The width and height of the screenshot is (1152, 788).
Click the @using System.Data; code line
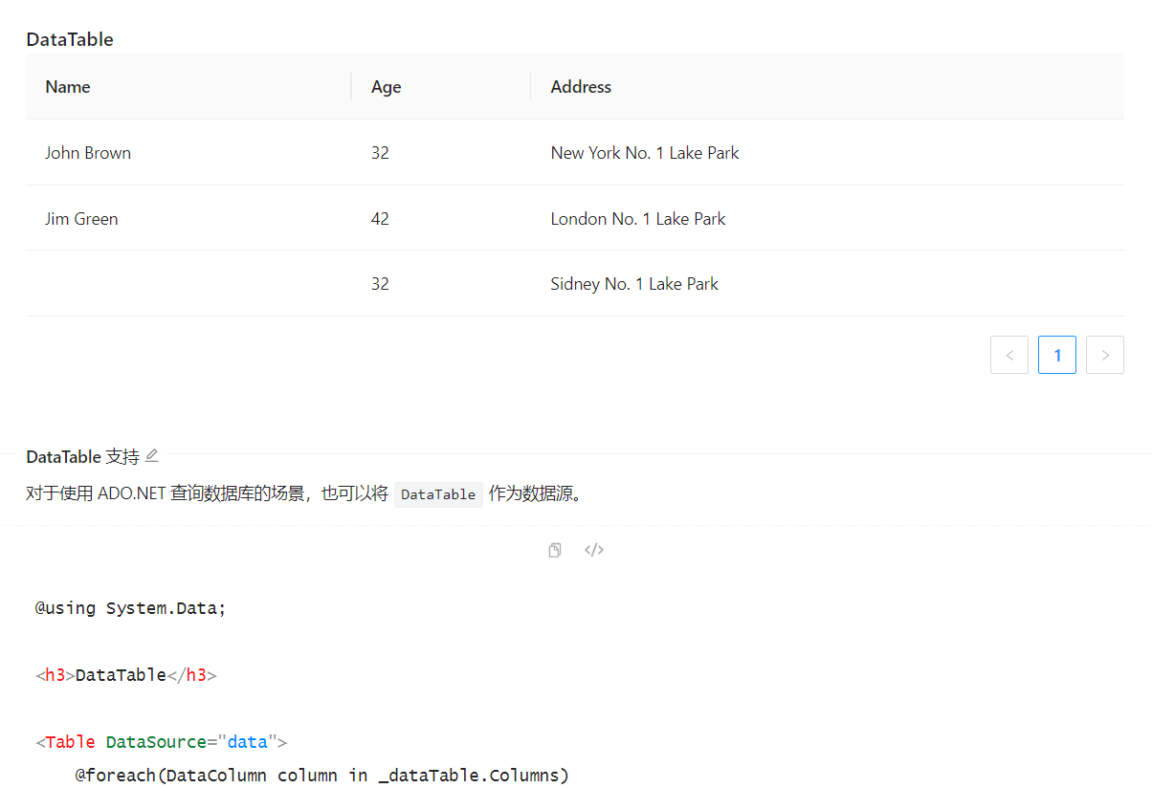131,608
